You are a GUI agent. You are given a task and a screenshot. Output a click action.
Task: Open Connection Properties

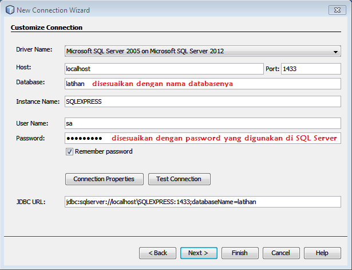104,179
